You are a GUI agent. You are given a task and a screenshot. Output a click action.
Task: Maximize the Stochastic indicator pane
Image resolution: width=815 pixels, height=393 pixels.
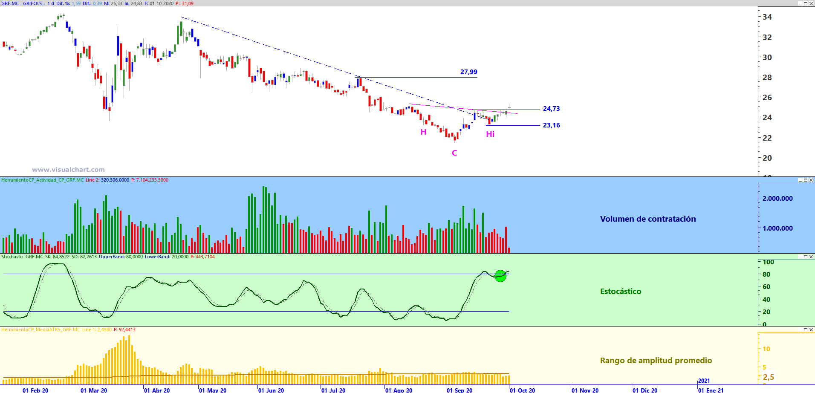coord(806,257)
